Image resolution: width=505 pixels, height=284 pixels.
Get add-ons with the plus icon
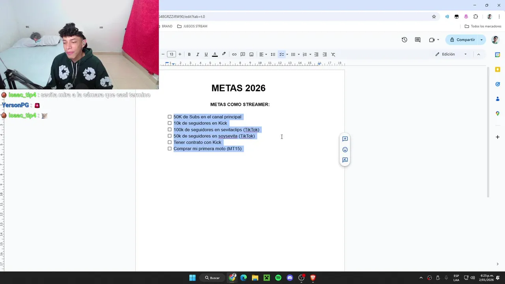pos(498,137)
